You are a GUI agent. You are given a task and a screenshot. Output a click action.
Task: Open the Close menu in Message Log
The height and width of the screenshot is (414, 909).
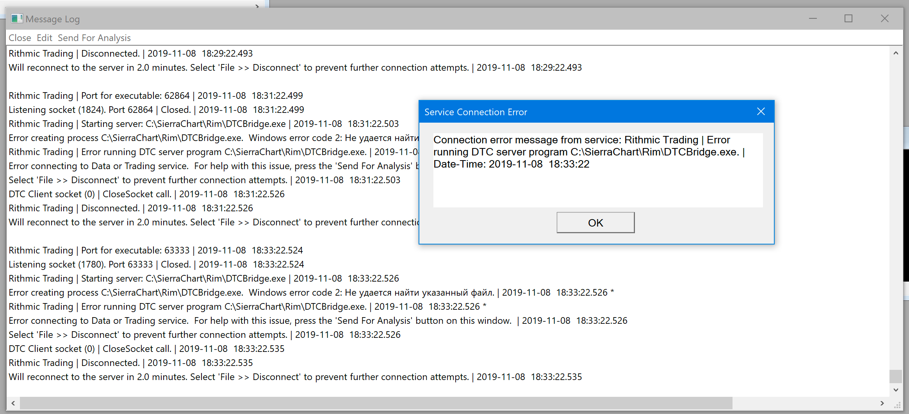(20, 38)
